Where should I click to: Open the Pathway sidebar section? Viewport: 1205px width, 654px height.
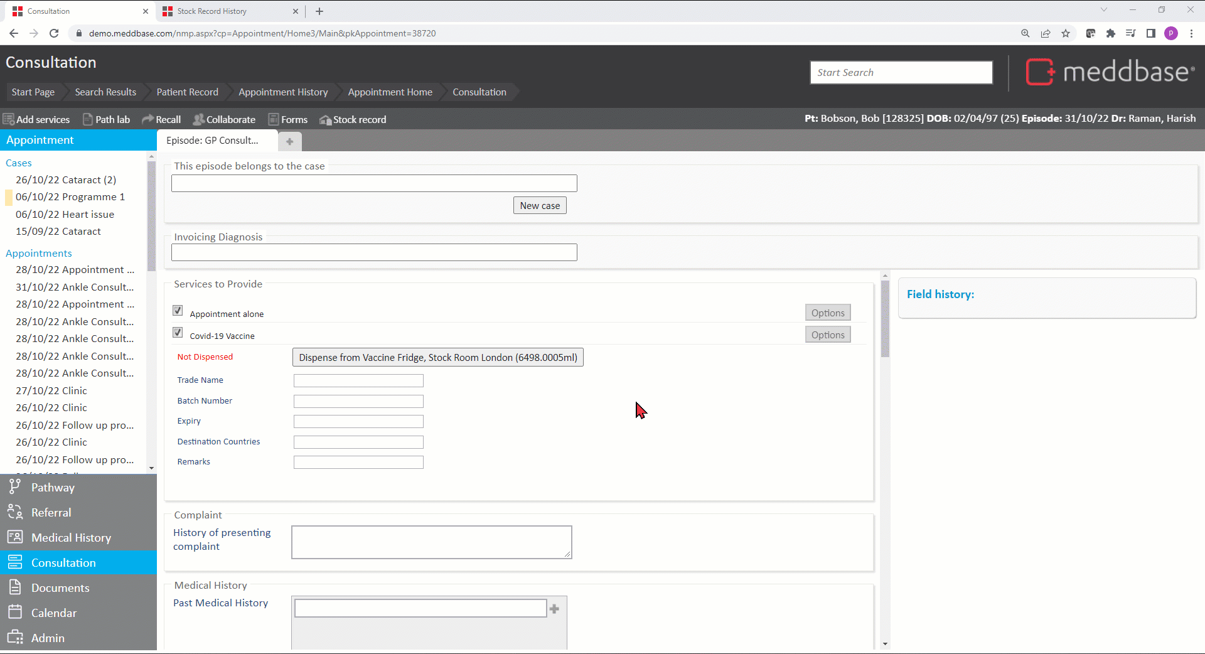click(x=53, y=487)
